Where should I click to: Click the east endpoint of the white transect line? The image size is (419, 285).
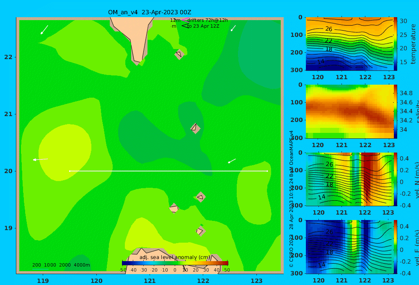coord(267,171)
